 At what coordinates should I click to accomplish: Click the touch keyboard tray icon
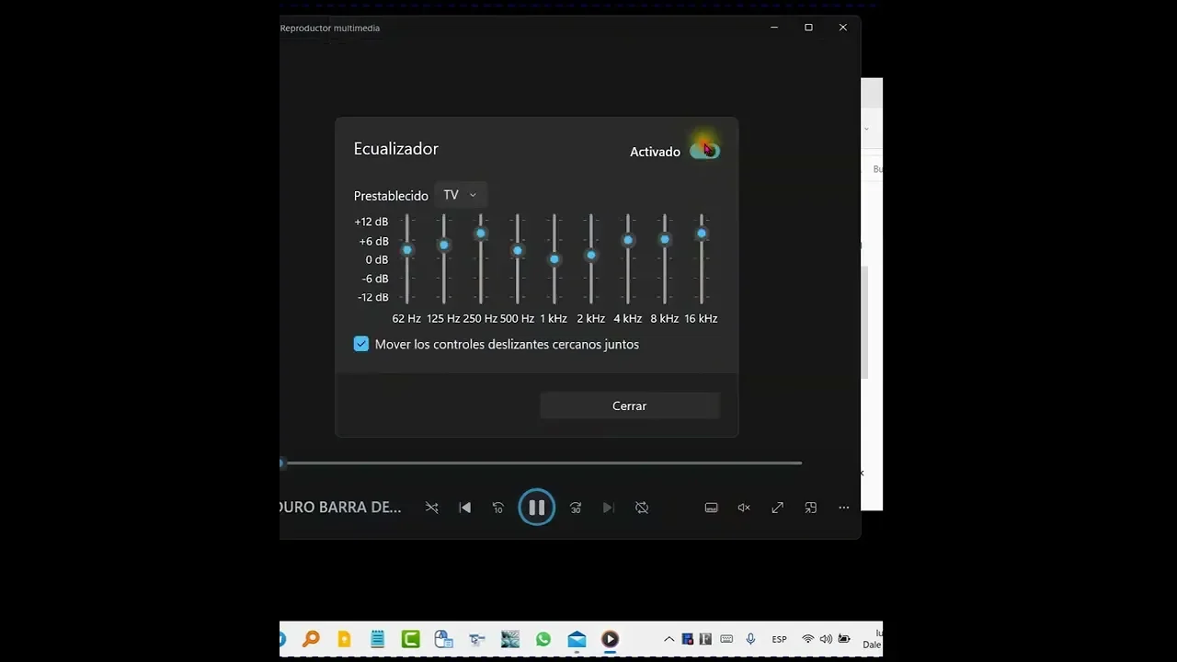point(726,639)
